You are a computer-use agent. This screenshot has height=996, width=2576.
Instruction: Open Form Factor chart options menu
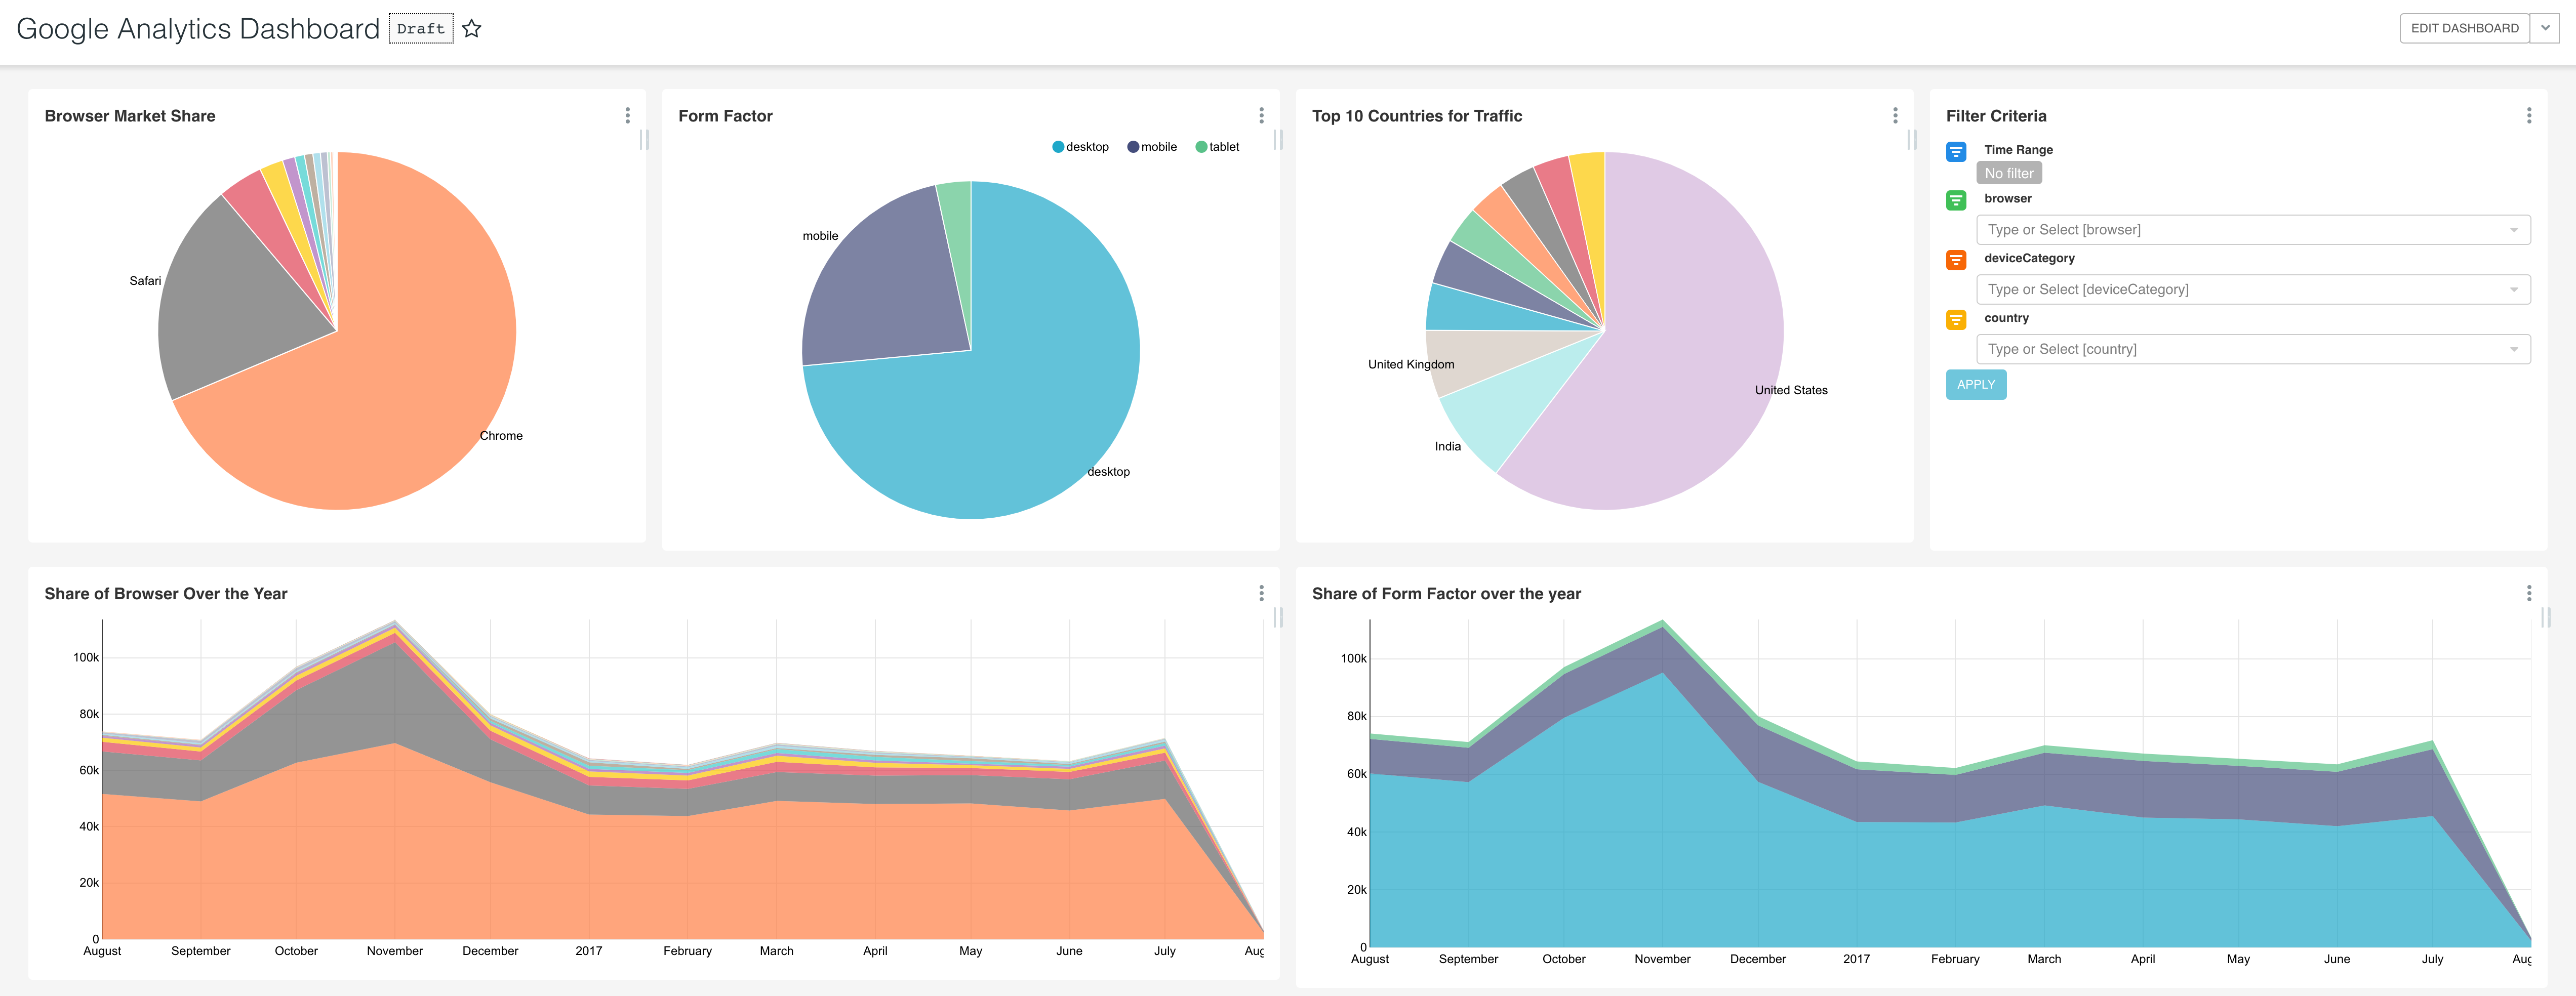click(x=1261, y=116)
